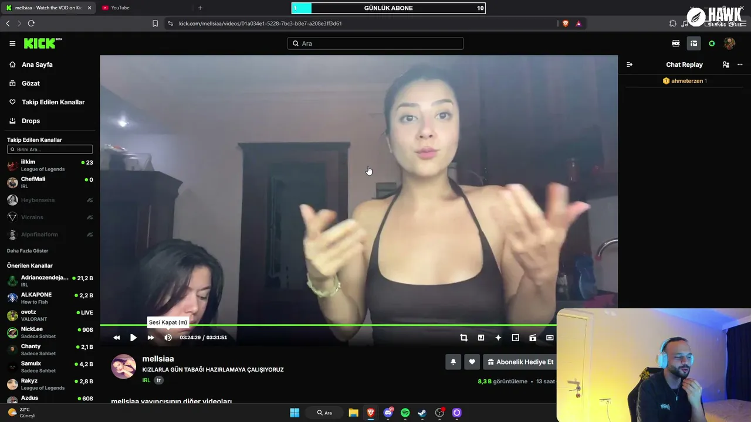Open a new browser tab
The width and height of the screenshot is (751, 422).
pyautogui.click(x=200, y=8)
